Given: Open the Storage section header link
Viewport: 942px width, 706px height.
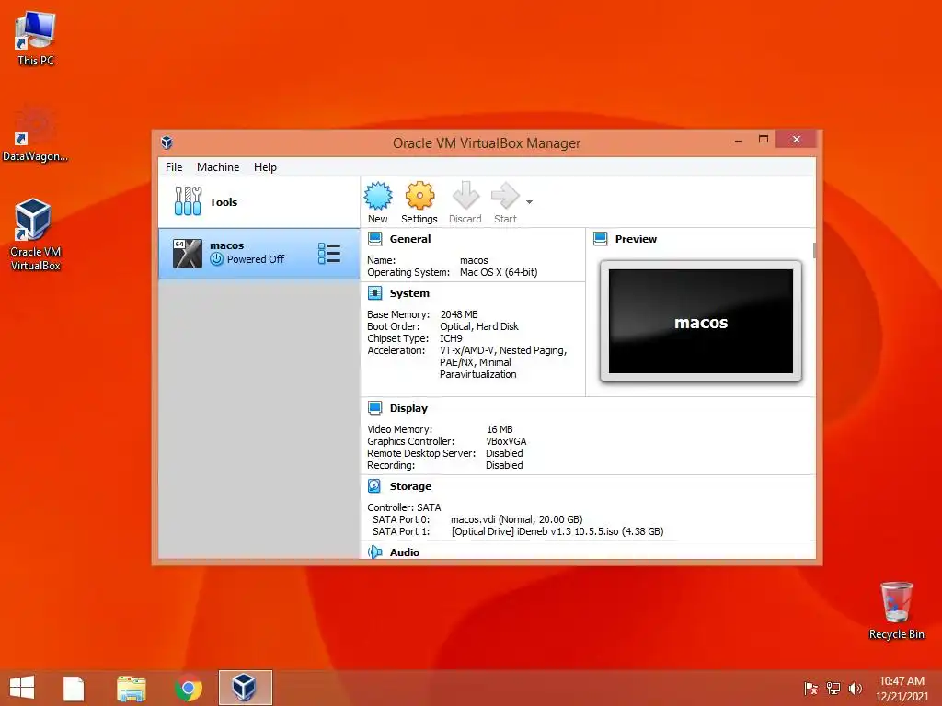Looking at the screenshot, I should coord(410,486).
